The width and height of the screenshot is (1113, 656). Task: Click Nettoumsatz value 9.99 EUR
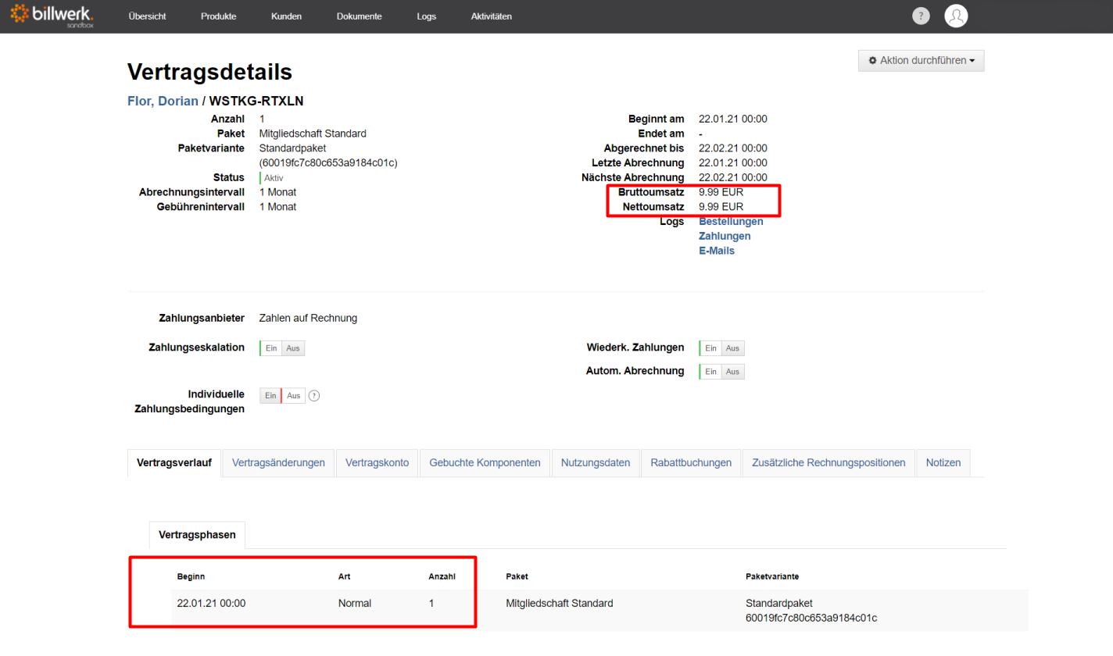(721, 207)
